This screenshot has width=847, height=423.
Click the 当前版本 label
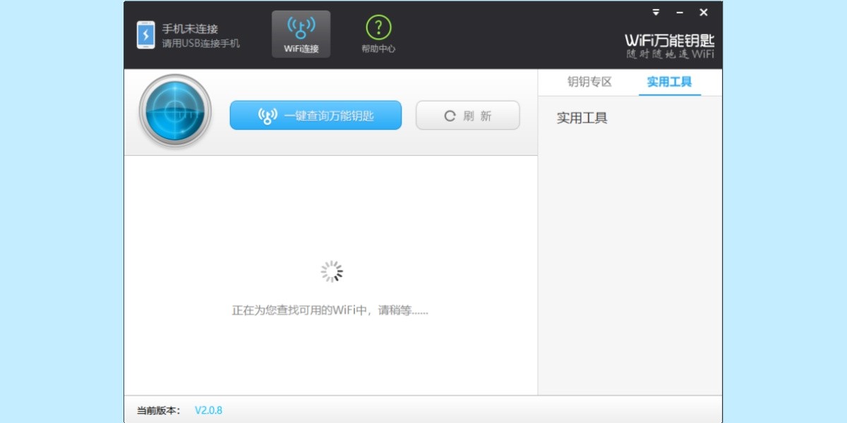pyautogui.click(x=159, y=410)
